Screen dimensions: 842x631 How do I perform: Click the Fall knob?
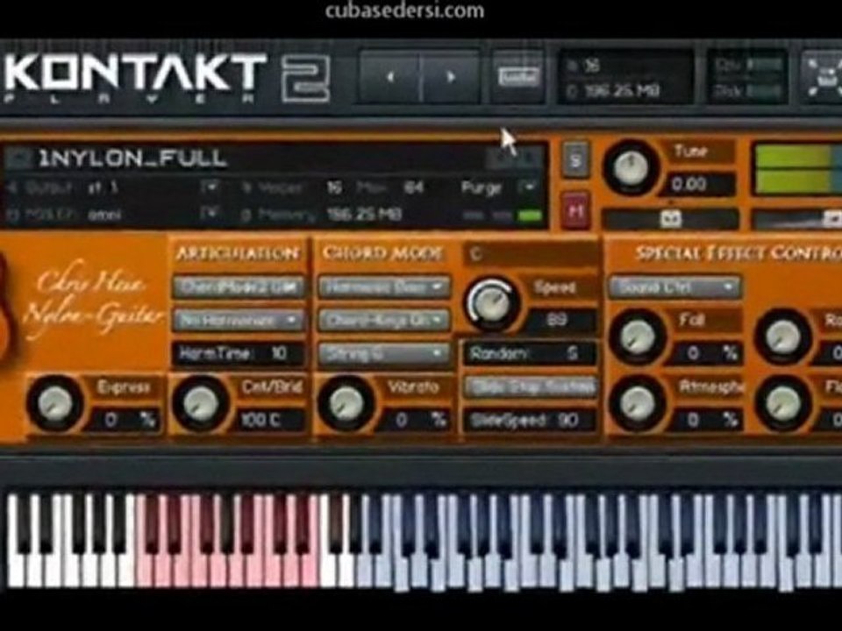637,337
